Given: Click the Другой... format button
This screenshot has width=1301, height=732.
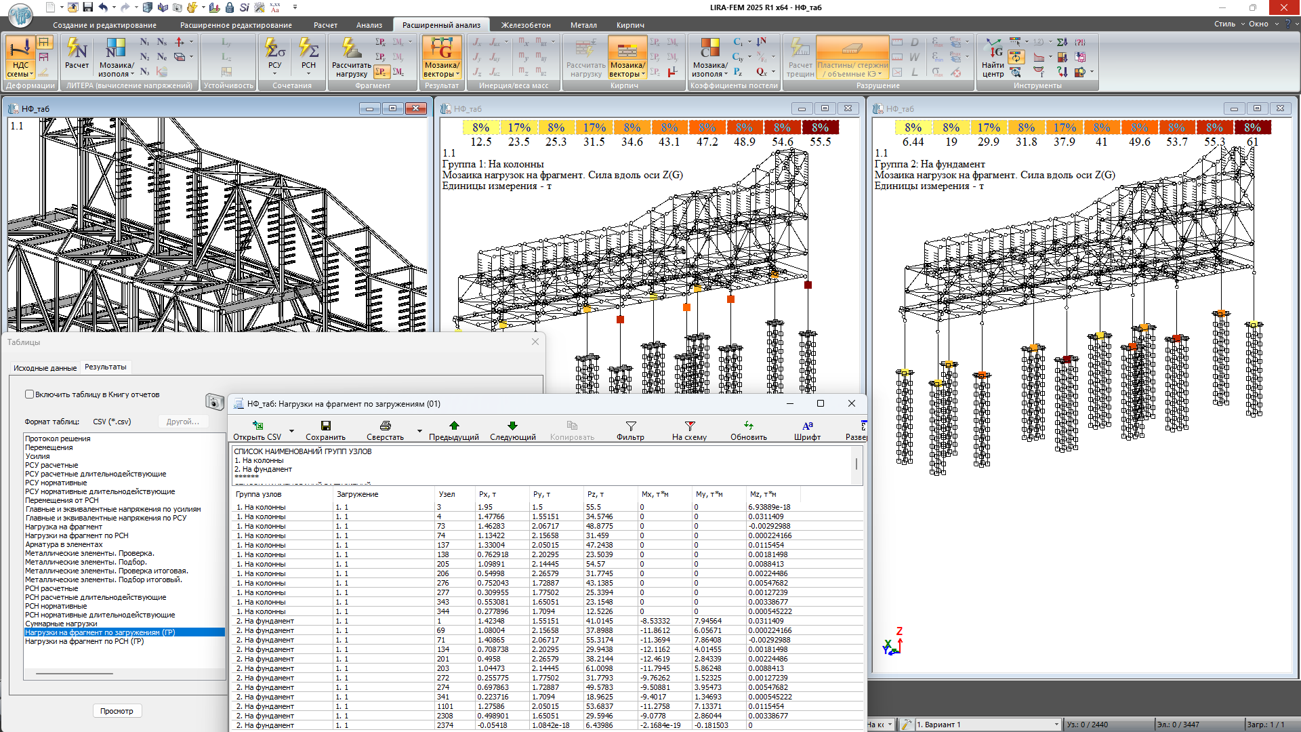Looking at the screenshot, I should [182, 422].
